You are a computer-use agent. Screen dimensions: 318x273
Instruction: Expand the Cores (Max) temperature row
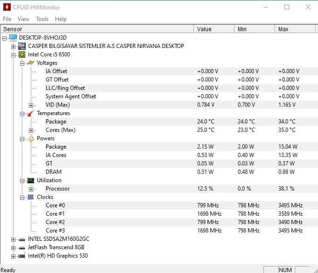click(x=31, y=130)
